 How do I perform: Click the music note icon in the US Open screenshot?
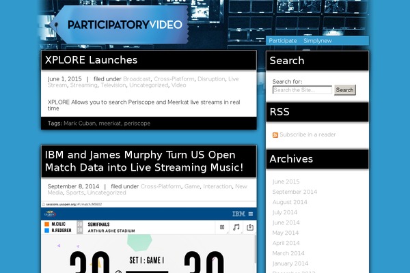236,227
